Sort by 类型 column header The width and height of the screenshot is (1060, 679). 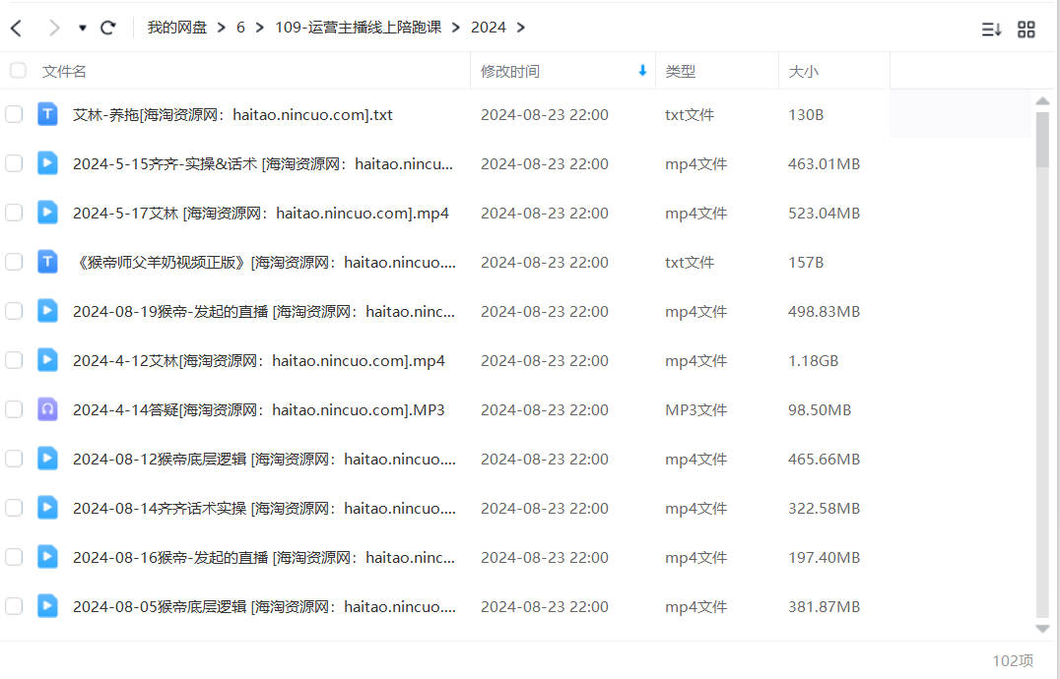pos(680,71)
